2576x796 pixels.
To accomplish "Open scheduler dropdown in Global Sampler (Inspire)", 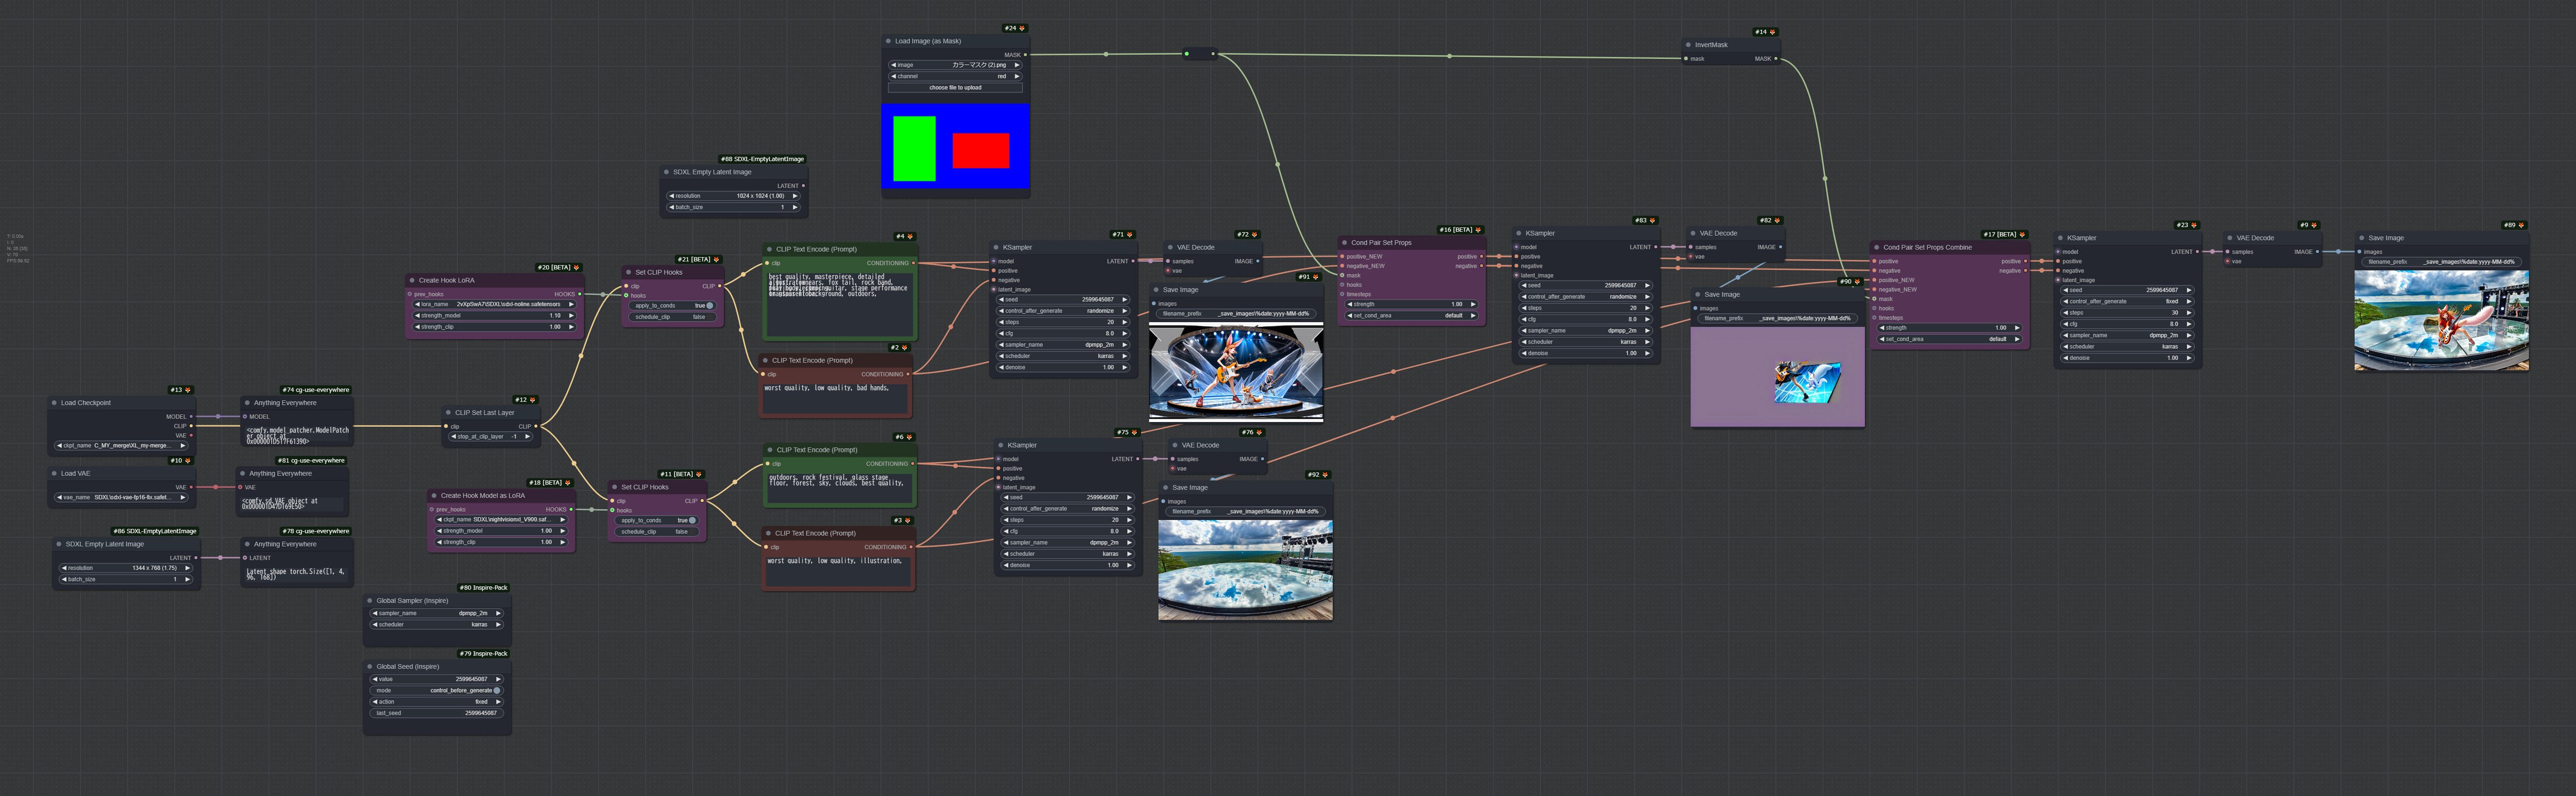I will click(437, 625).
